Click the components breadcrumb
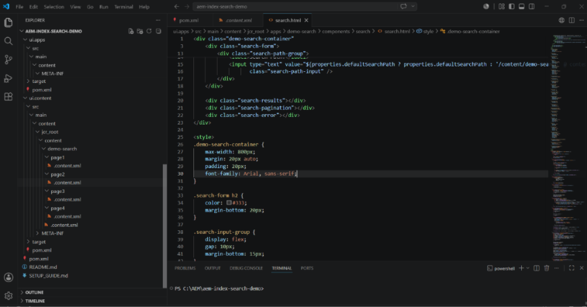 336,31
